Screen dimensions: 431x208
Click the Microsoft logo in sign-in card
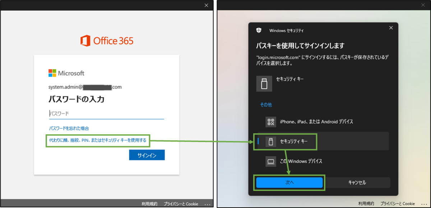click(x=66, y=73)
